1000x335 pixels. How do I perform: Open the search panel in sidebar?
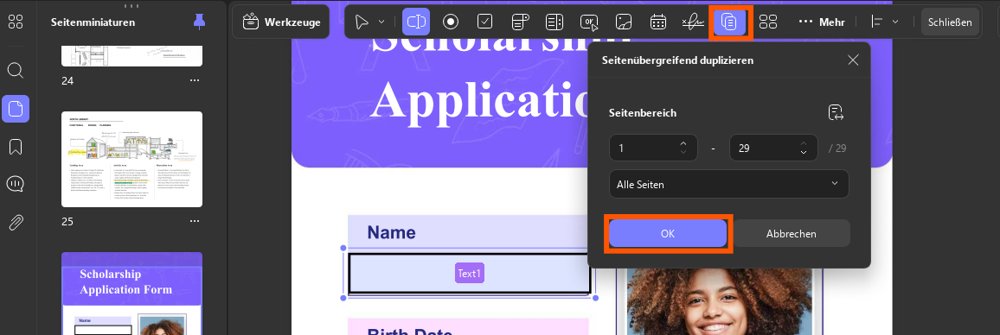[x=16, y=70]
